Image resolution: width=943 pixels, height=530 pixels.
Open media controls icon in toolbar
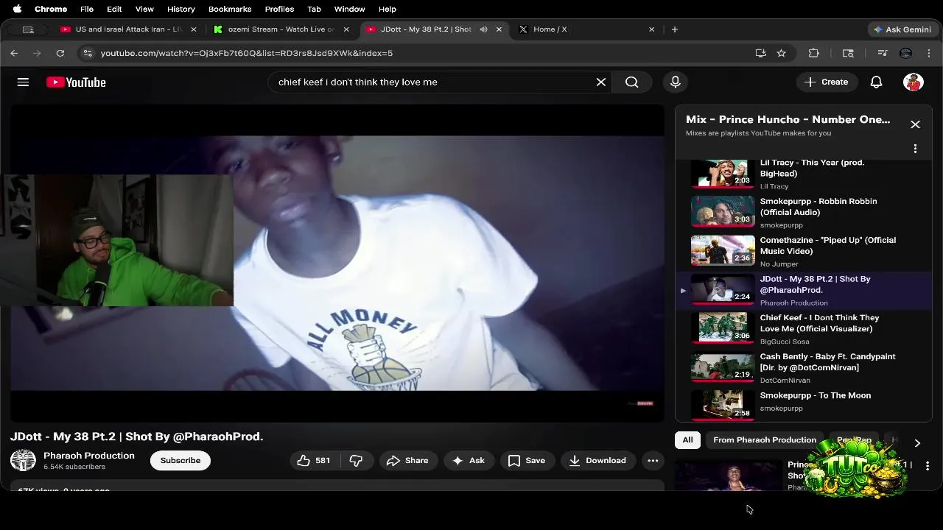tap(883, 53)
